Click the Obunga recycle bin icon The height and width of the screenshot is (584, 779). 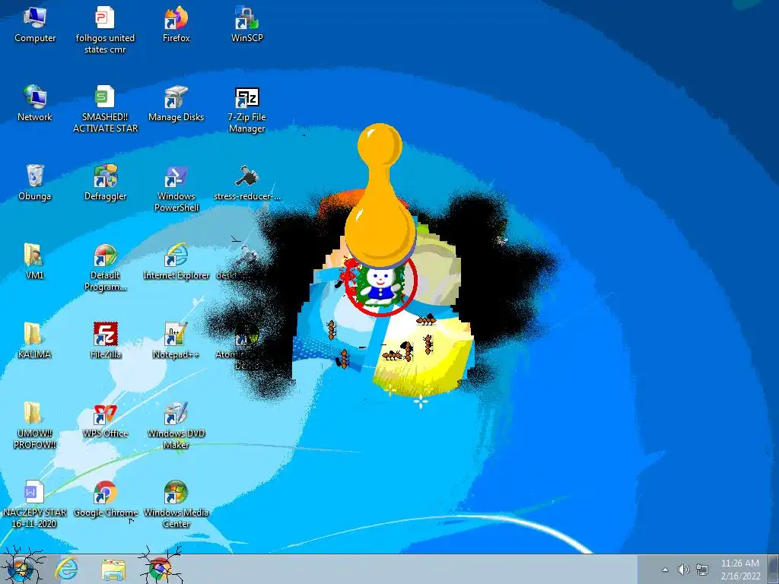(x=35, y=182)
